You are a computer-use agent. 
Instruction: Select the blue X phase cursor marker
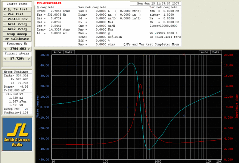click(184, 116)
